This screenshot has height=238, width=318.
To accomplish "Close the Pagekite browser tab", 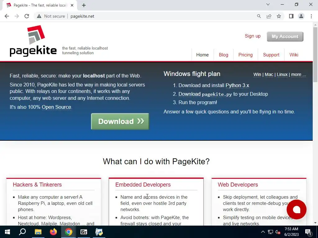I will (x=72, y=5).
